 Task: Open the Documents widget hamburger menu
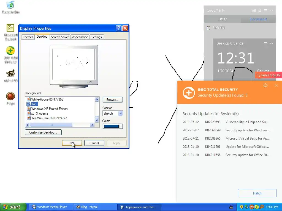265,10
